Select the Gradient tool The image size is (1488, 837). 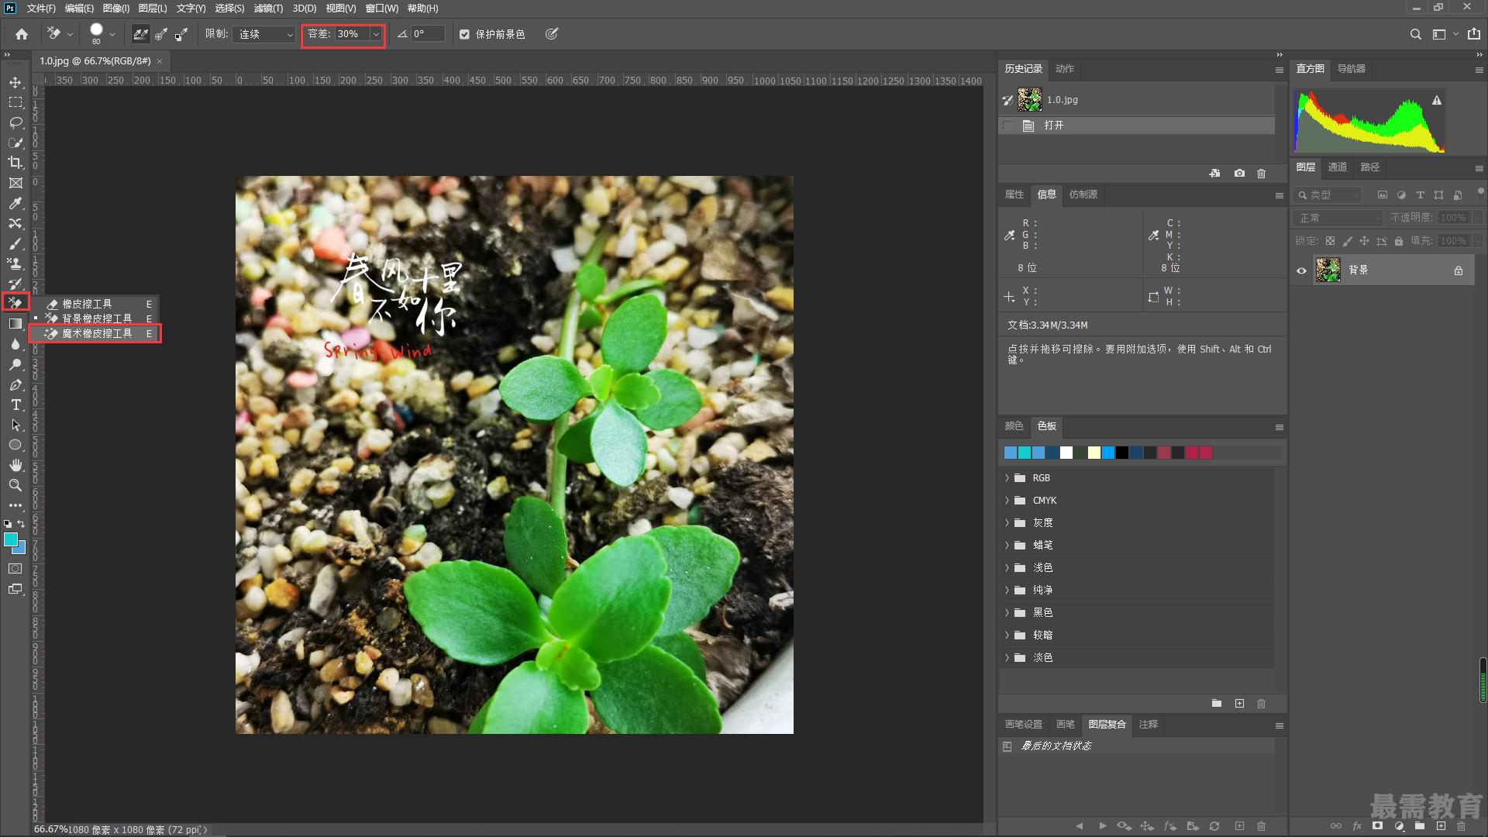click(x=15, y=324)
